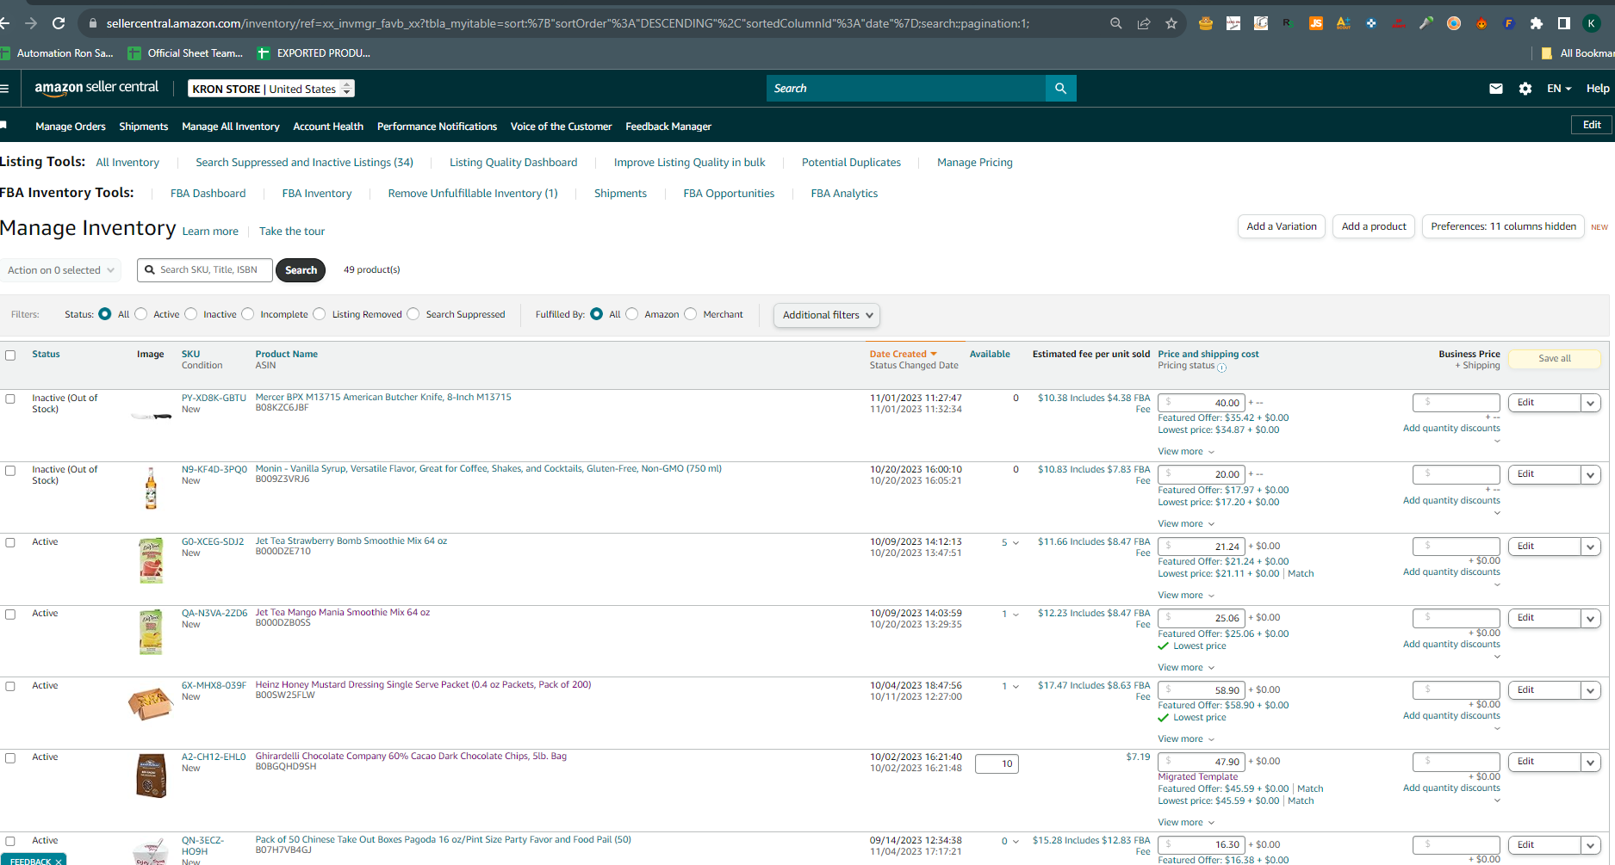Select the checkbox for Jet Tea Strawberry Bomb row

10,542
